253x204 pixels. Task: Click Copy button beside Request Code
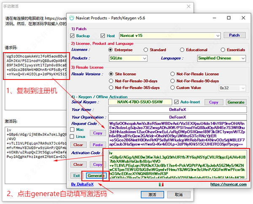click(98, 133)
